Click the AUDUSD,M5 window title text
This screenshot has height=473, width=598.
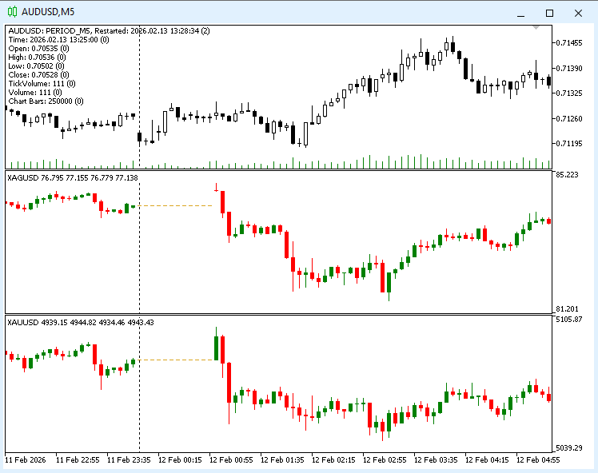(48, 12)
